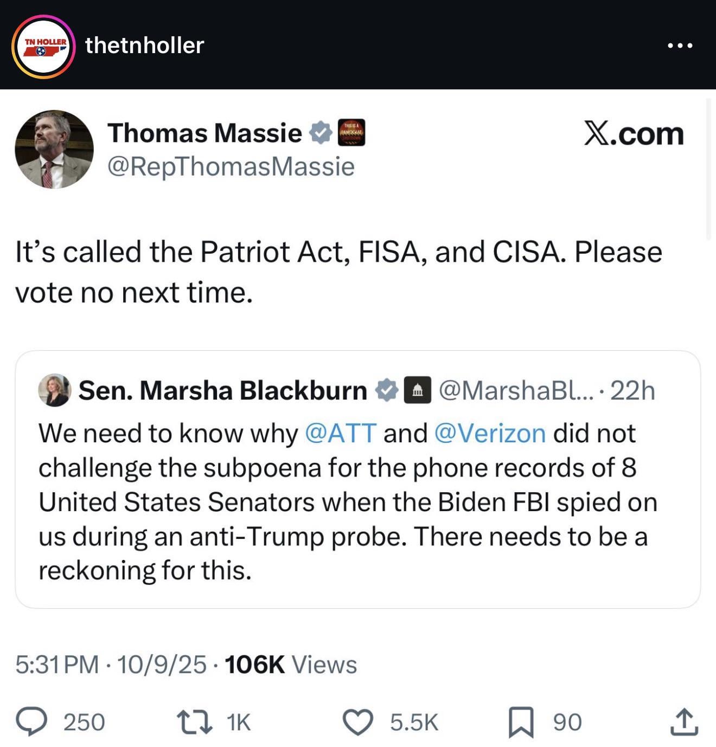The height and width of the screenshot is (747, 716).
Task: Tap the thetnholler username
Action: [x=144, y=46]
